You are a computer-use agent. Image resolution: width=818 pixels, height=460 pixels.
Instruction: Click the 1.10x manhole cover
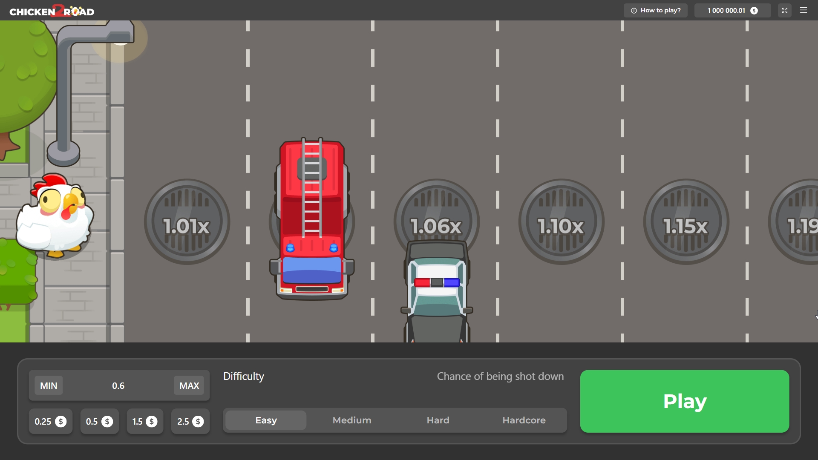(561, 222)
